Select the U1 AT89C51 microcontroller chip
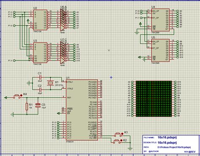This screenshot has width=200, height=156. (82, 110)
